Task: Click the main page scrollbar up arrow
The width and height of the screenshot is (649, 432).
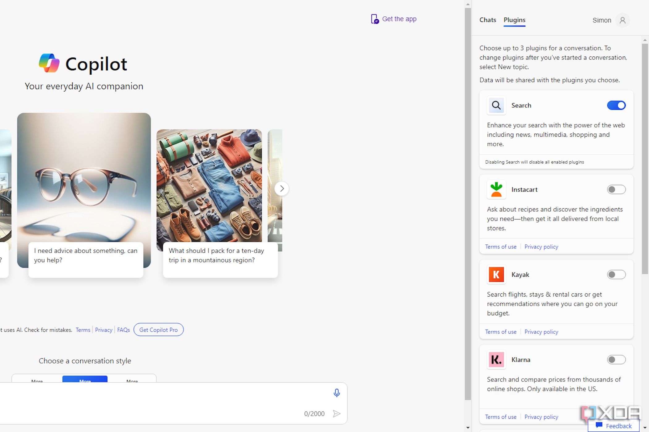Action: [468, 4]
